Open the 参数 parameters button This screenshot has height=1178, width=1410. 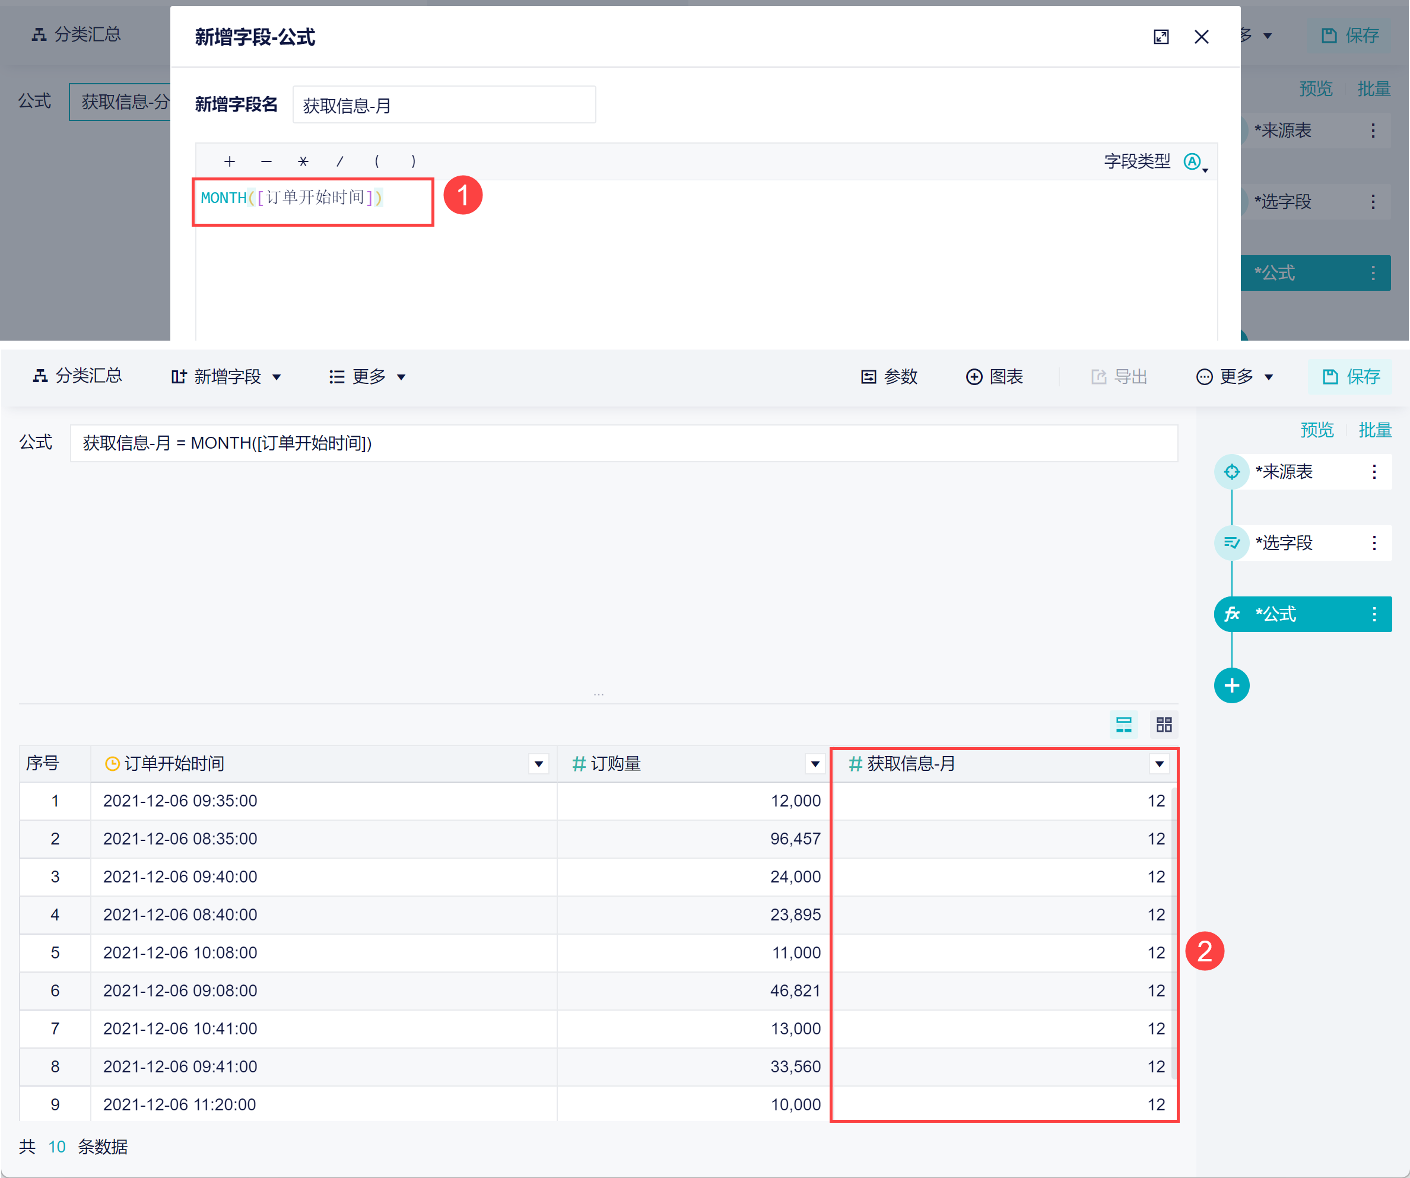pos(889,377)
